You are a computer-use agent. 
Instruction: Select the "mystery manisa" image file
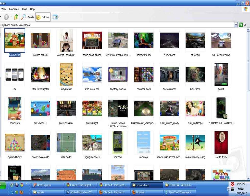point(118,77)
